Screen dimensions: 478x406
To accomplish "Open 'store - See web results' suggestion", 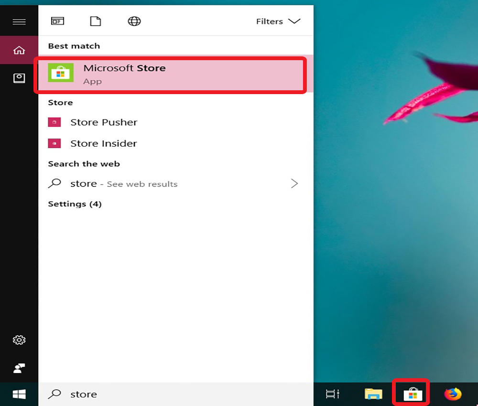I will coord(124,184).
